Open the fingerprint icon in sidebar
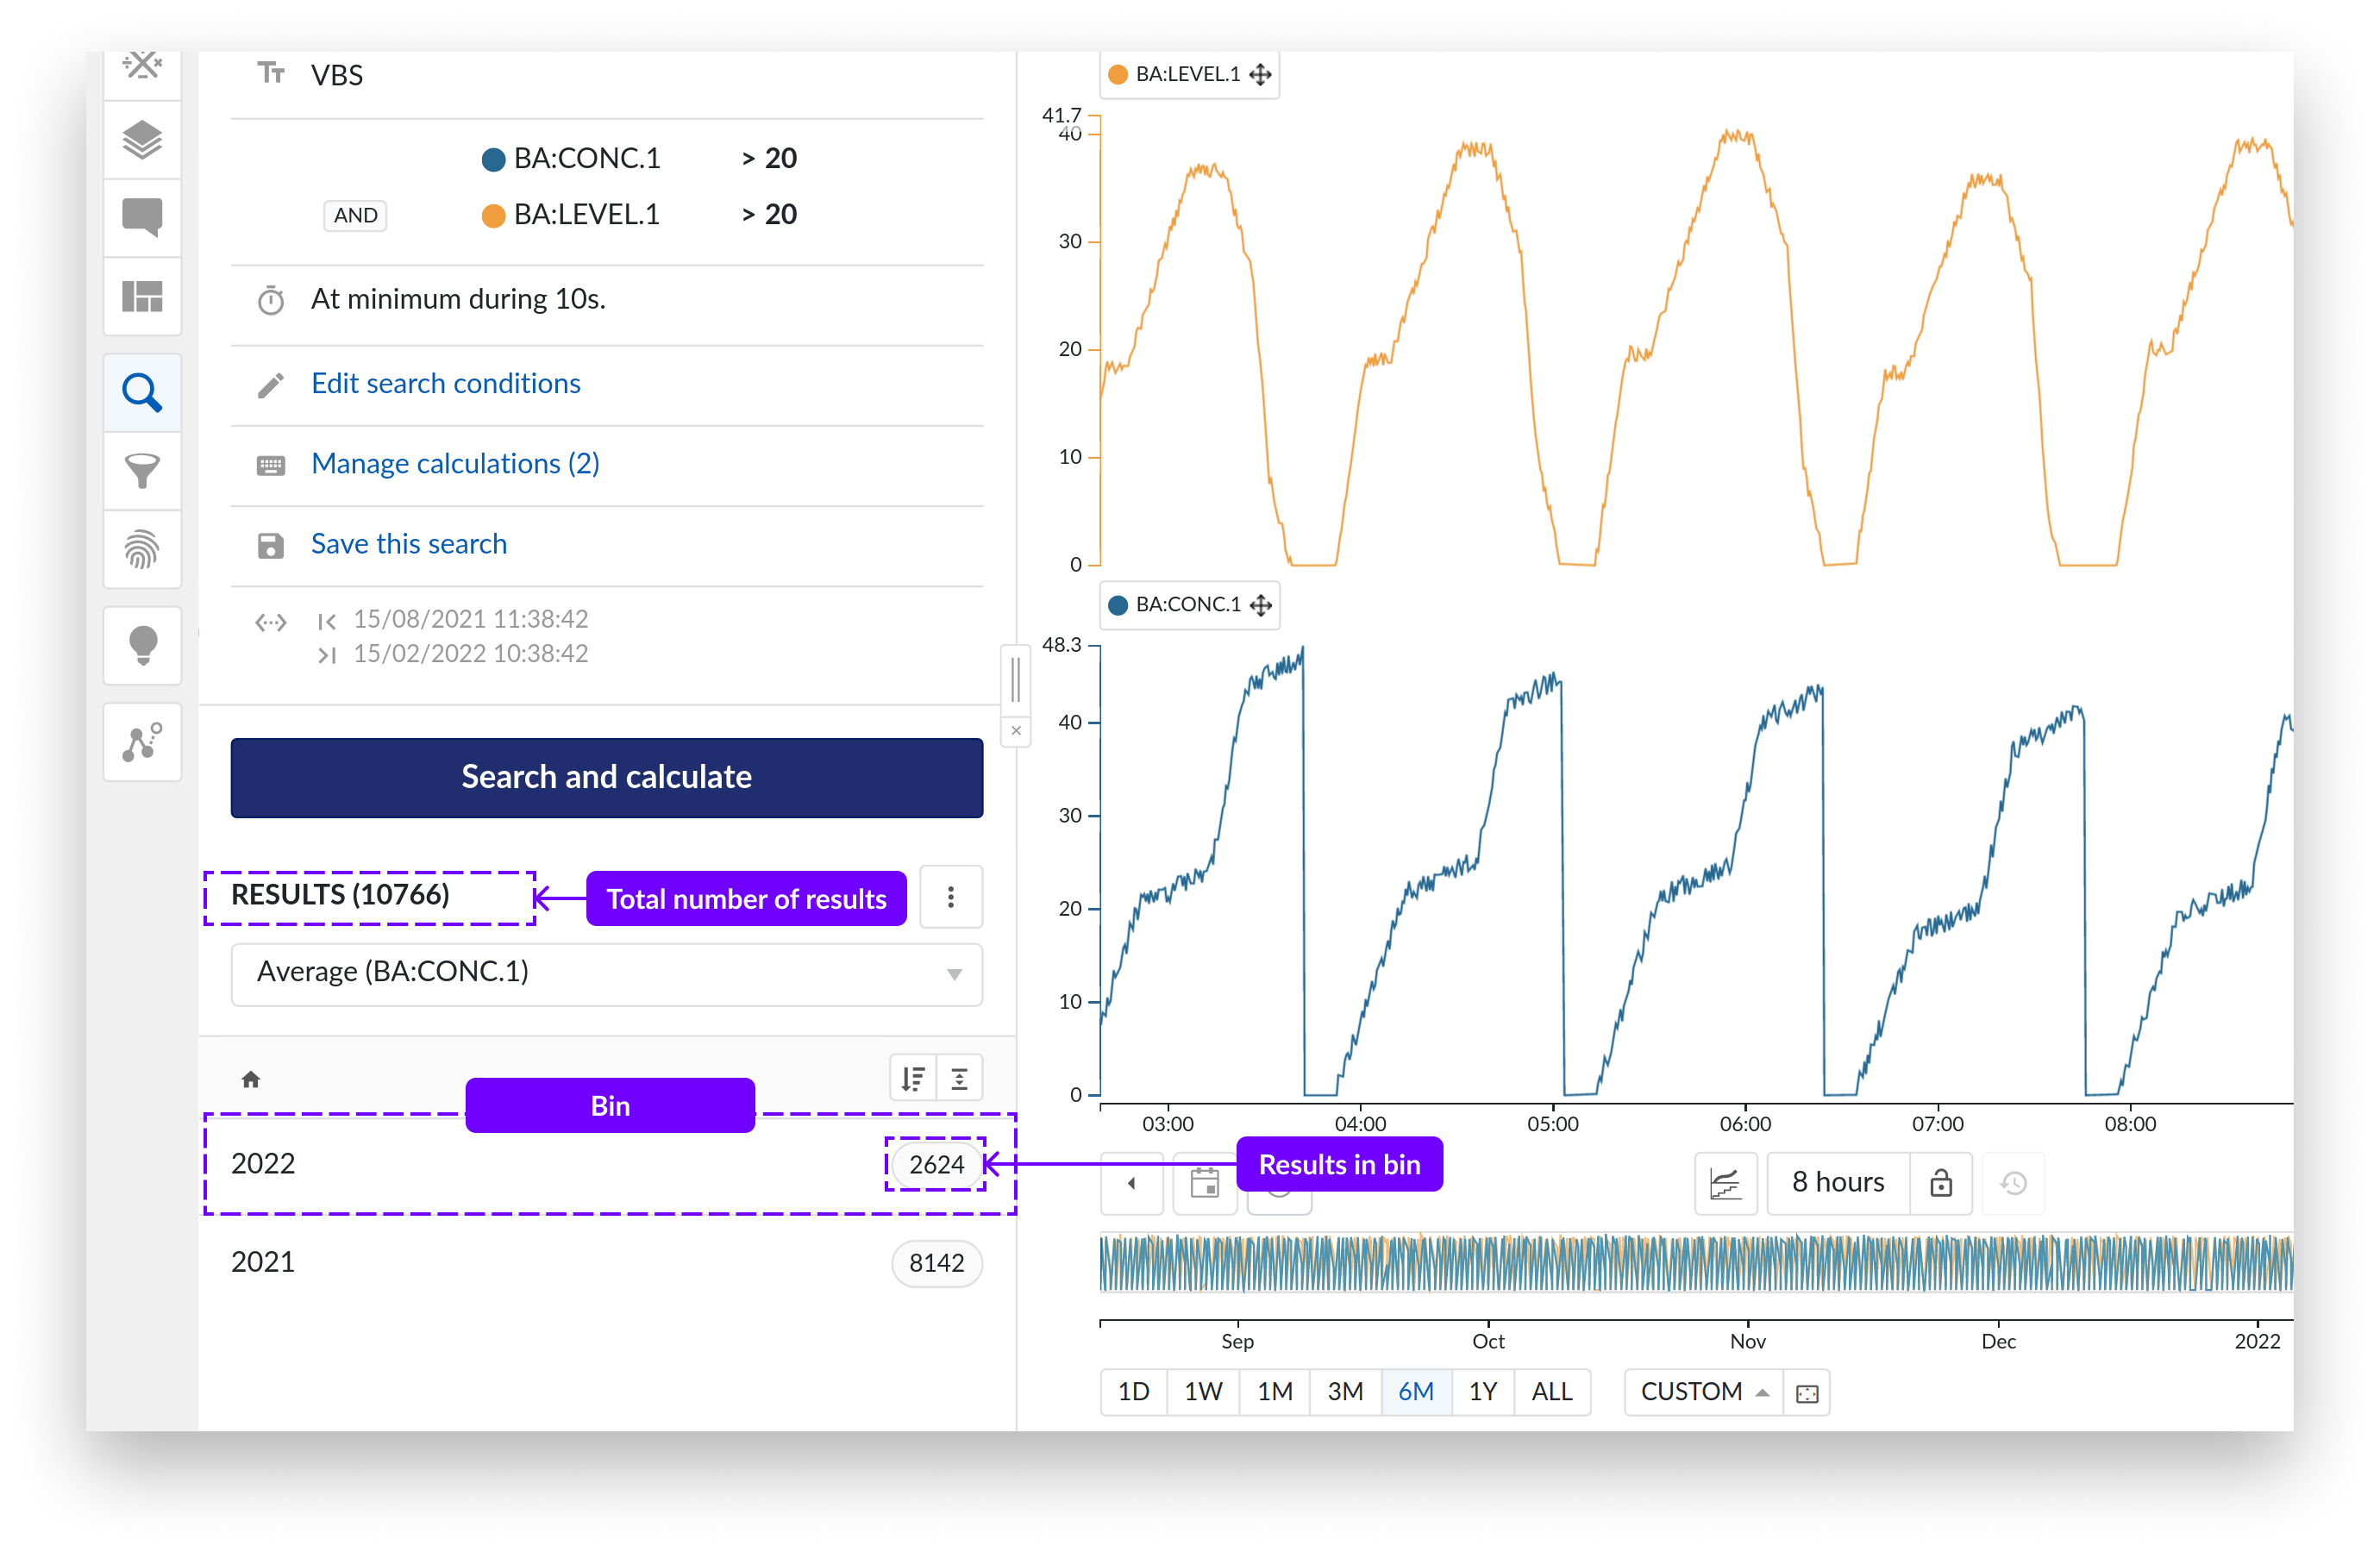The height and width of the screenshot is (1552, 2380). pos(142,549)
